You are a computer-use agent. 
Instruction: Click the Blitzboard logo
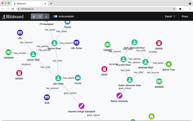pyautogui.click(x=13, y=17)
